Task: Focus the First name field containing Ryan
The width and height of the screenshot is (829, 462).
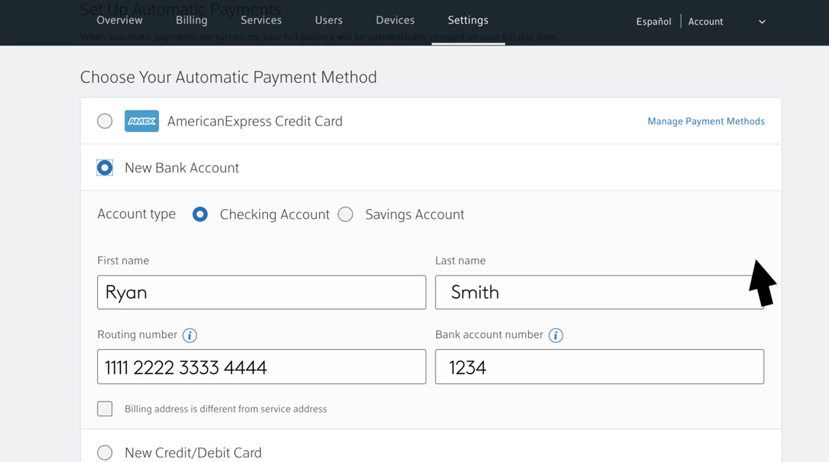Action: pos(261,293)
